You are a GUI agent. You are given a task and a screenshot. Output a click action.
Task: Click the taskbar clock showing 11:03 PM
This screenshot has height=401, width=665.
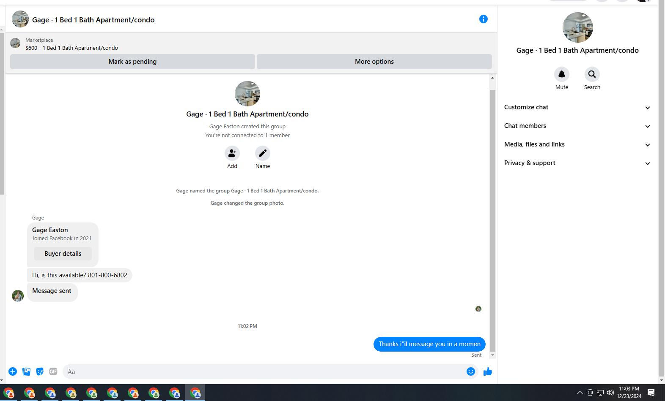pos(629,393)
